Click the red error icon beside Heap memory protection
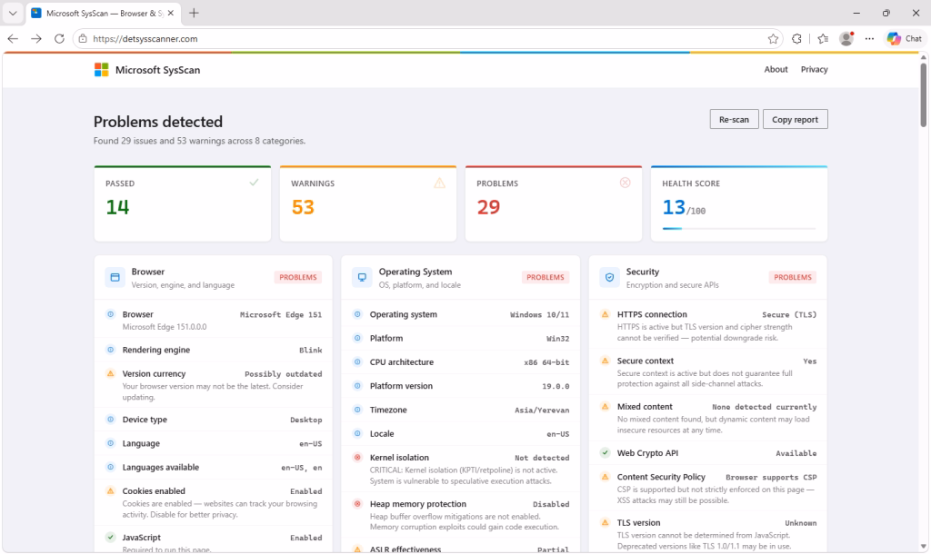The width and height of the screenshot is (931, 554). [357, 503]
